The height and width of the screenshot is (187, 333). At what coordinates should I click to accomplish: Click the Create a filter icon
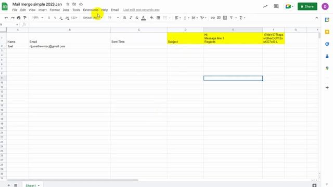pos(231,18)
